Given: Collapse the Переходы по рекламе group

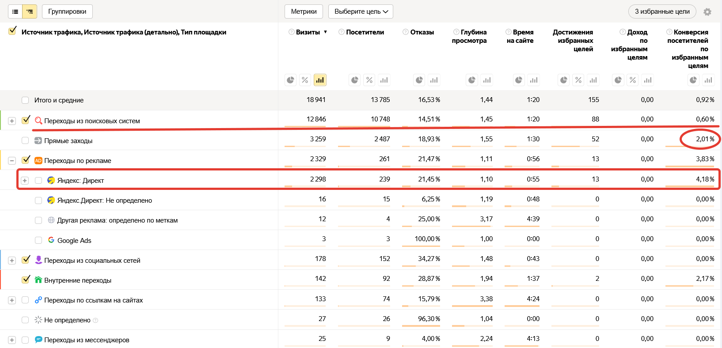Looking at the screenshot, I should (x=12, y=161).
